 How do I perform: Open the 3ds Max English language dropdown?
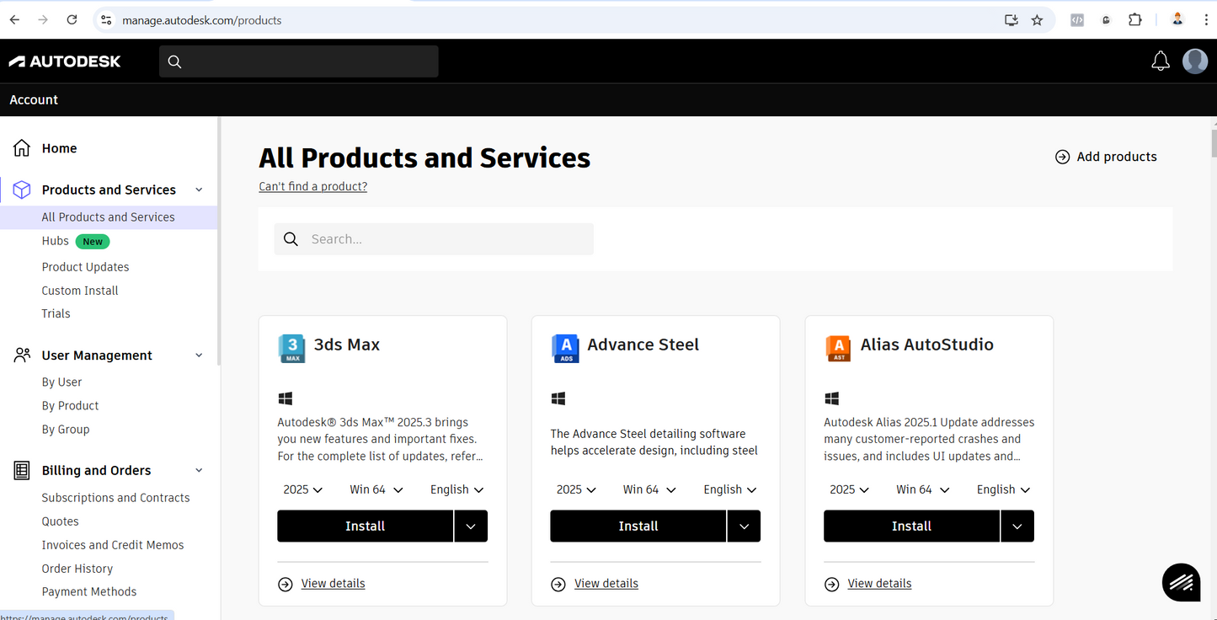point(457,489)
